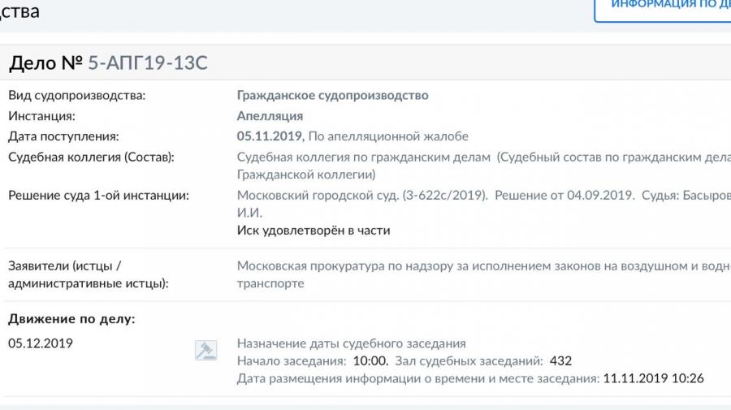Click the gavel icon next to 05.12.2019

[205, 351]
